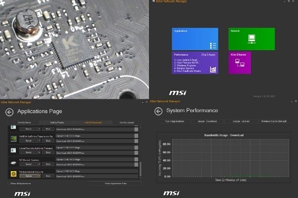
Task: Show the Usage - Download tab
Action: click(x=207, y=121)
